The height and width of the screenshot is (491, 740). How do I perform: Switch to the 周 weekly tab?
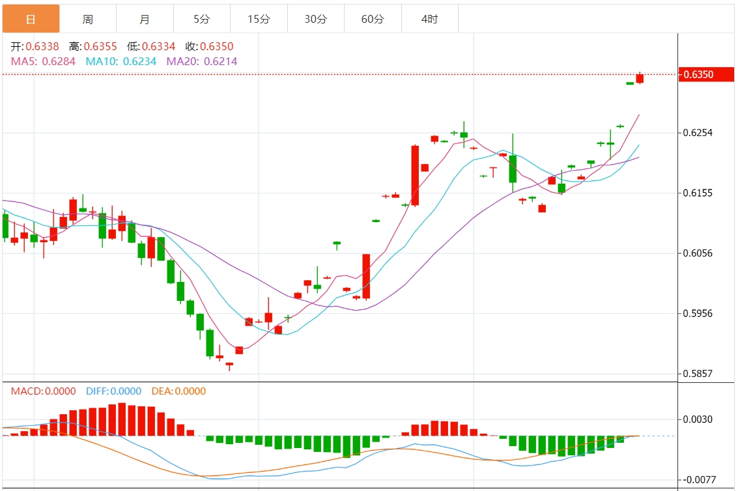(88, 19)
